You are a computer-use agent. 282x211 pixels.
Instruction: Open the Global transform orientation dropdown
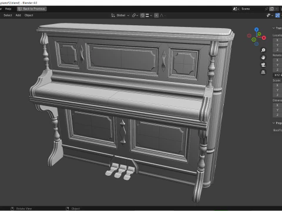(120, 15)
